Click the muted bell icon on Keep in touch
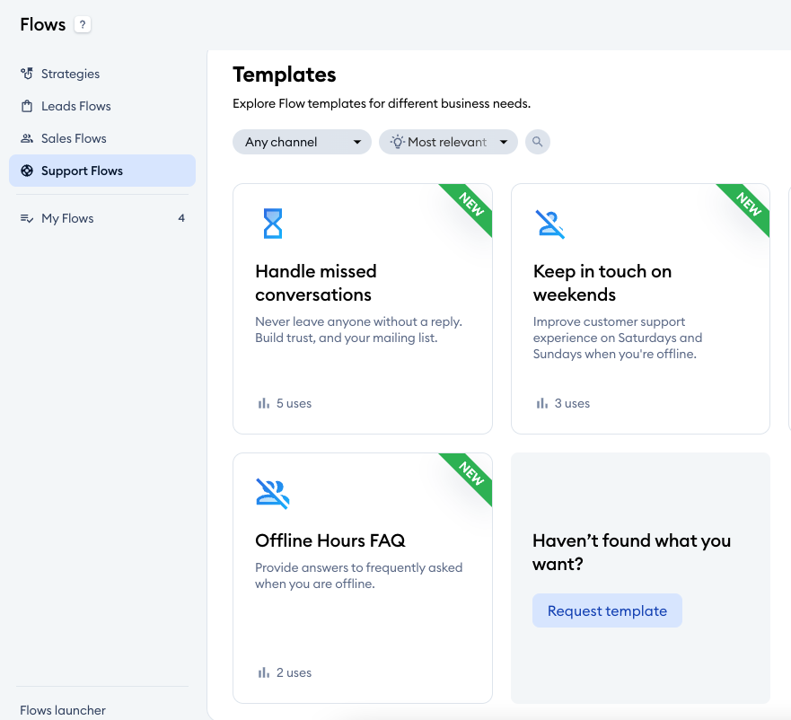The image size is (791, 720). (550, 223)
